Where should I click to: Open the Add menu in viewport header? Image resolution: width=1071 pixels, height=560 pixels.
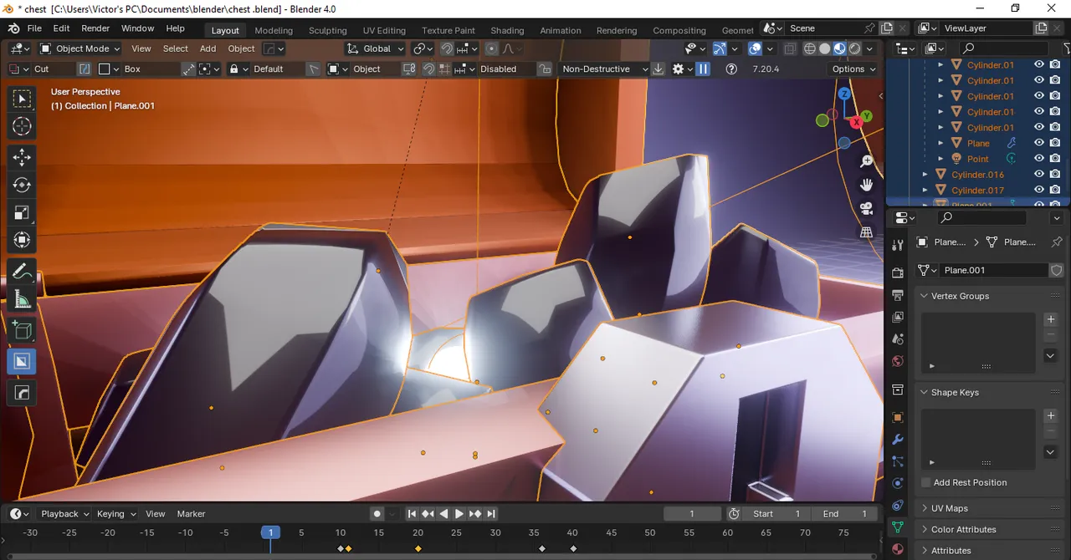[x=208, y=48]
